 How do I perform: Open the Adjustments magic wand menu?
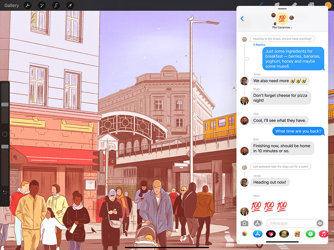42,5
